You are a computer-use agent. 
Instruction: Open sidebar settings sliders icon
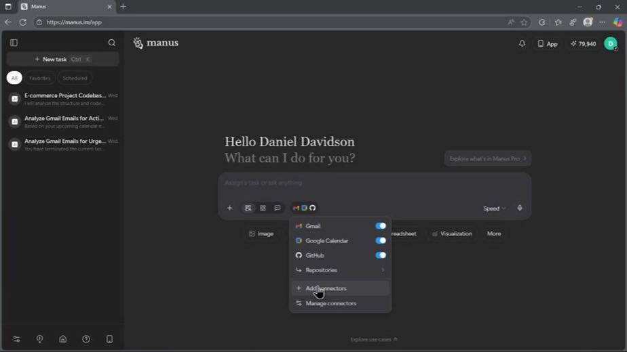(16, 339)
